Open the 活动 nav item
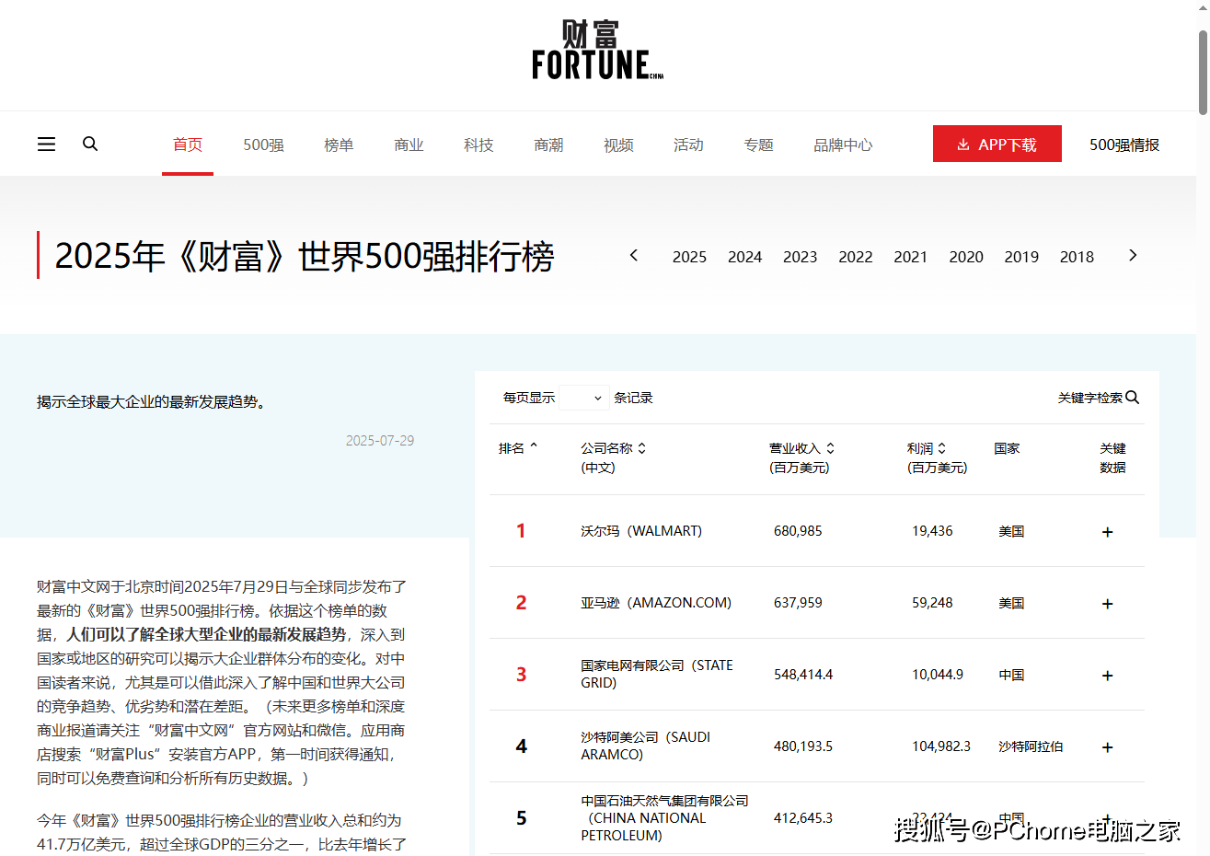This screenshot has height=856, width=1210. click(688, 145)
